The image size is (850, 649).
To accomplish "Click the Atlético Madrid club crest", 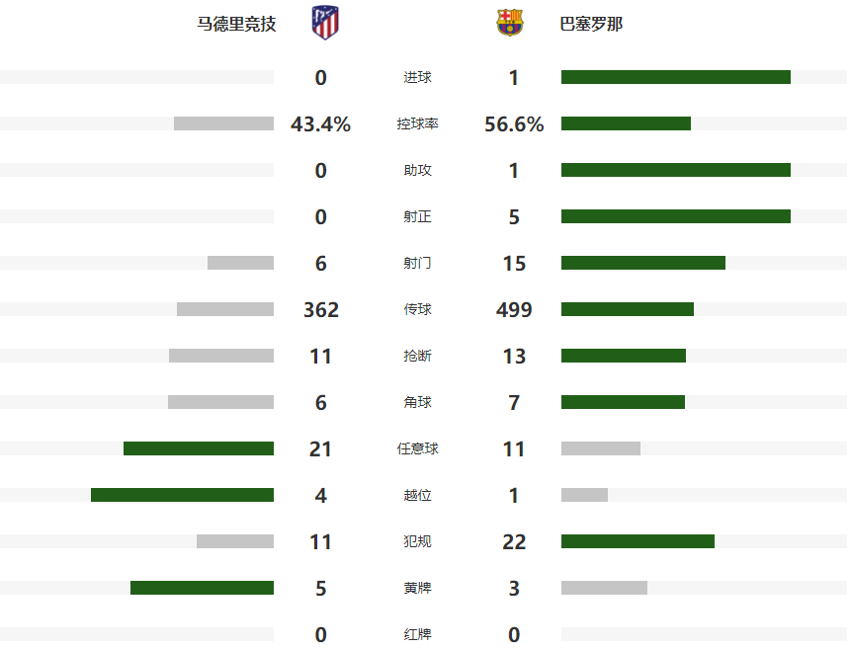I will pos(323,23).
